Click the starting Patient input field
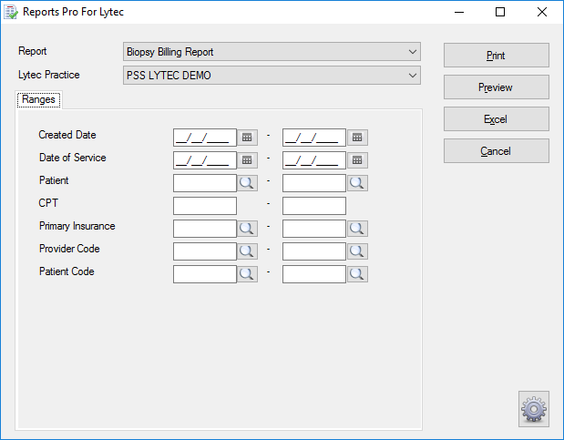Viewport: 564px width, 440px height. 205,183
